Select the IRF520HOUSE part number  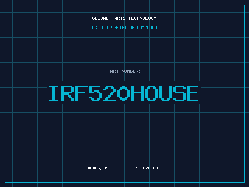pos(124,93)
